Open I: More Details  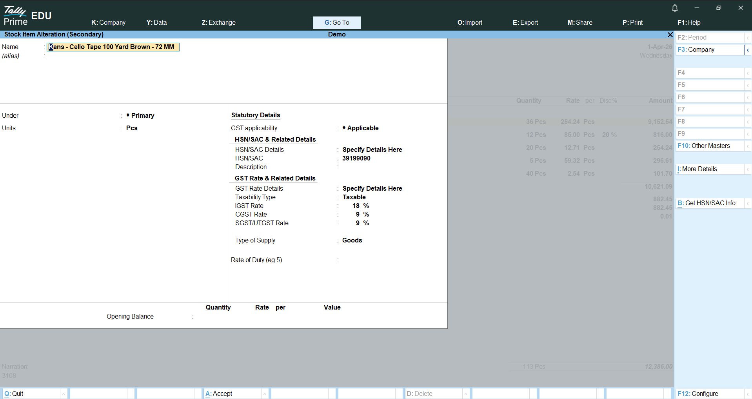(710, 169)
